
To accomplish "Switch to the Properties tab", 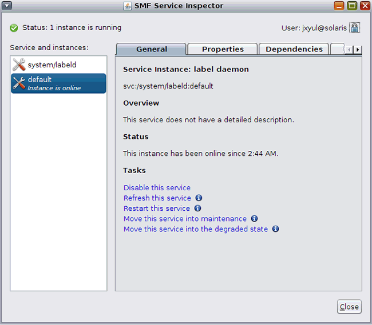I will (223, 50).
